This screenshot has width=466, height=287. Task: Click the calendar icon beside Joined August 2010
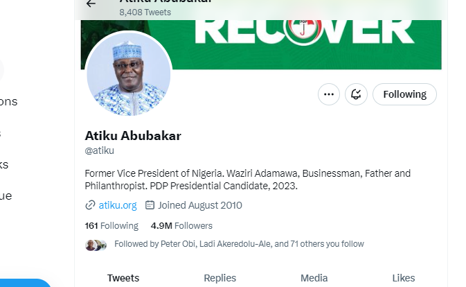pos(150,205)
